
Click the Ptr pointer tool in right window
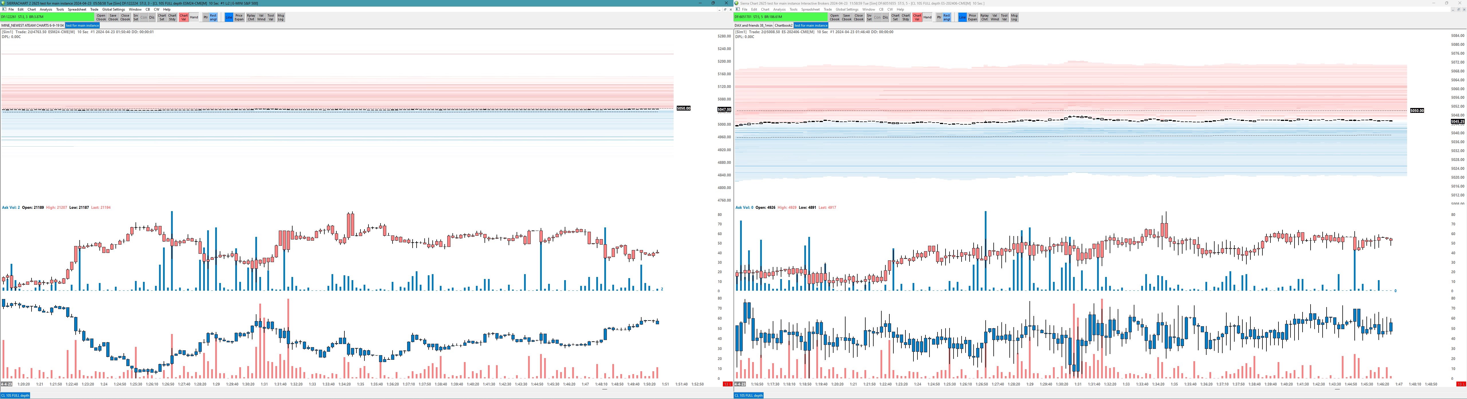pyautogui.click(x=939, y=18)
